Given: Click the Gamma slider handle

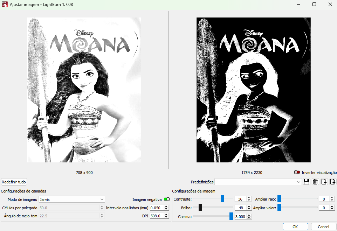Looking at the screenshot, I should pyautogui.click(x=231, y=216).
